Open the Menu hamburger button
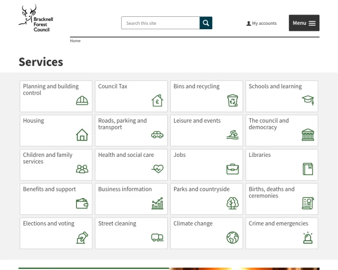Viewport: 338px width, 270px height. click(x=304, y=23)
